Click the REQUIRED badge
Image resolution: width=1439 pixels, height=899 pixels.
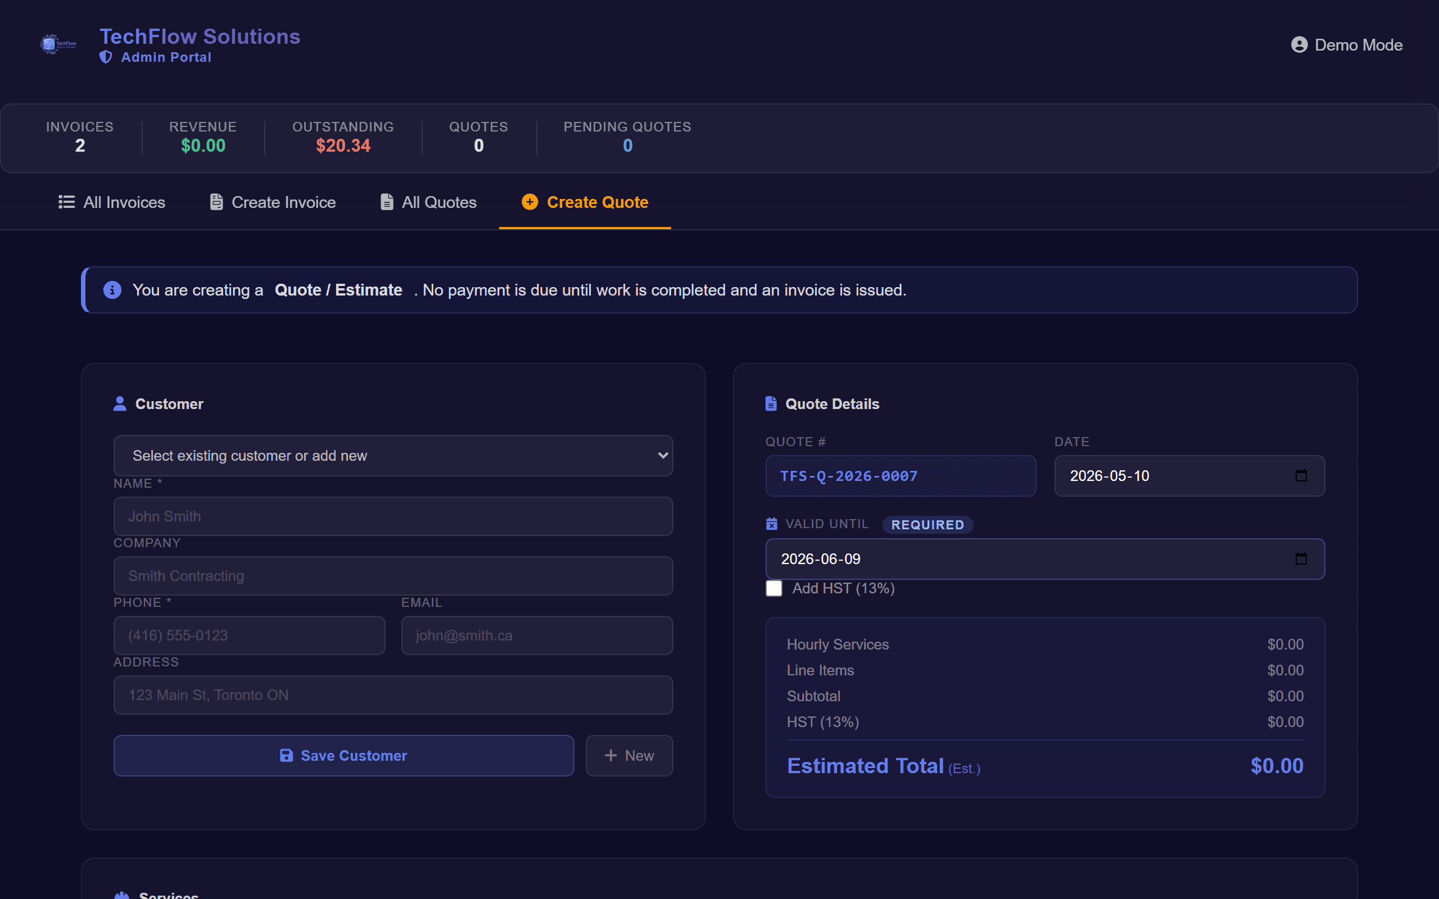tap(927, 524)
